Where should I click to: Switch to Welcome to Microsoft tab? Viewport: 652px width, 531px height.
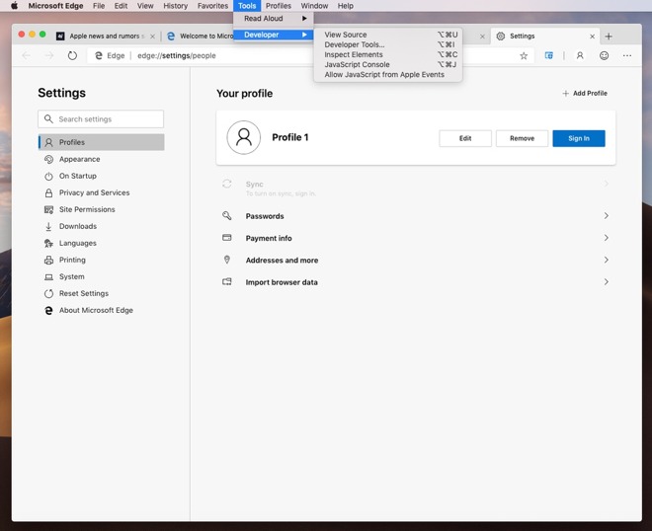click(199, 37)
